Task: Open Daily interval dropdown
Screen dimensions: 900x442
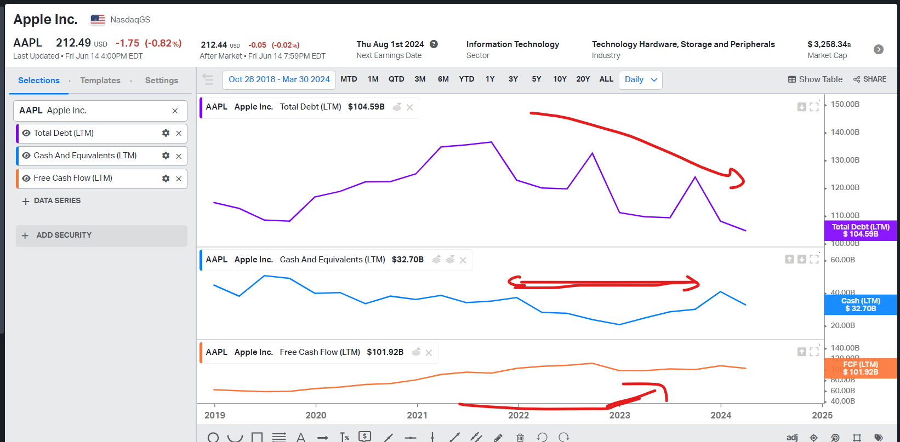Action: pos(641,80)
